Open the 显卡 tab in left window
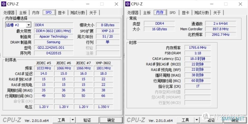 [x=62, y=13]
